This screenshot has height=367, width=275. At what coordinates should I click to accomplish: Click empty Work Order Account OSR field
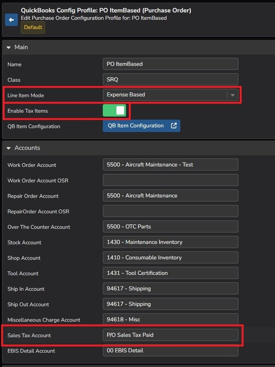click(170, 180)
